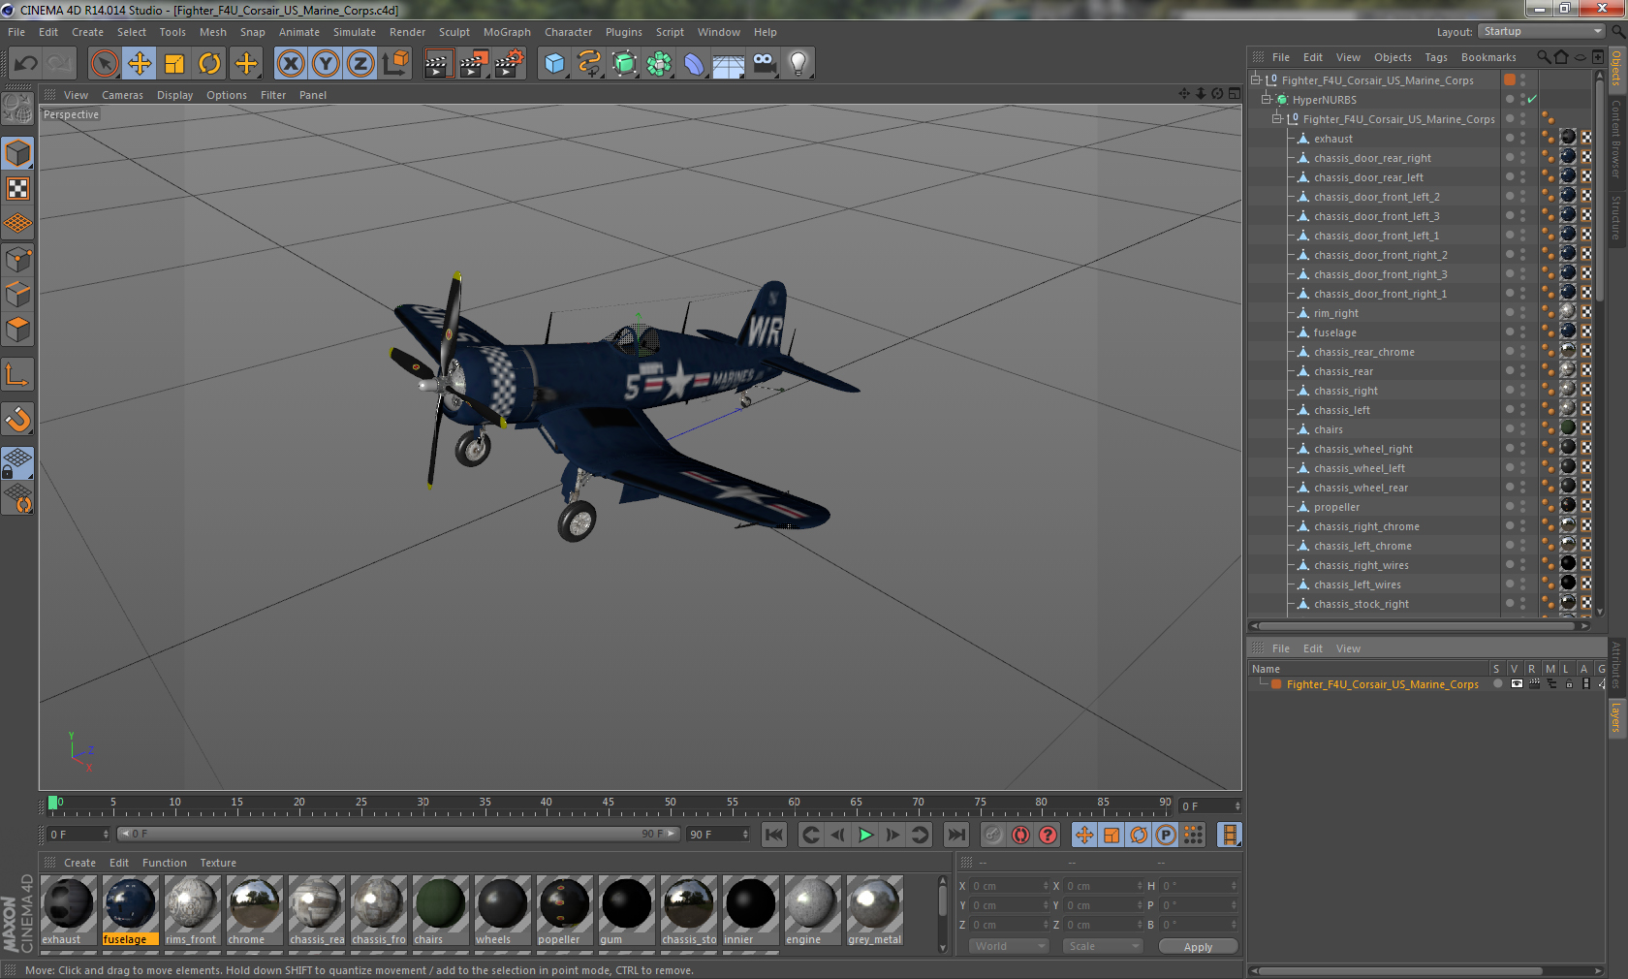The image size is (1628, 979).
Task: Select Polygons mode
Action: tap(17, 330)
